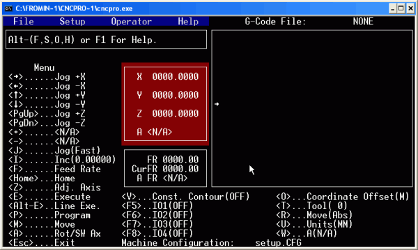Click the Jog -Y menu entry

click(x=47, y=105)
